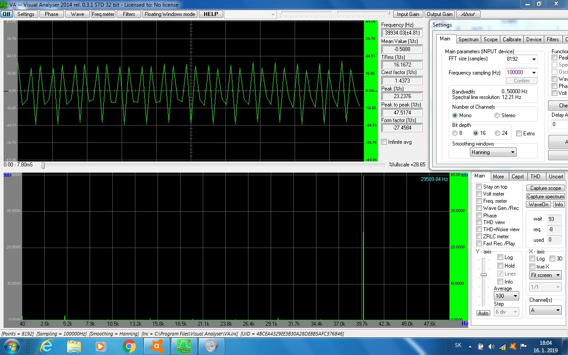Enable the Infinite avg checkbox
Viewport: 568px width, 355px height.
click(384, 142)
